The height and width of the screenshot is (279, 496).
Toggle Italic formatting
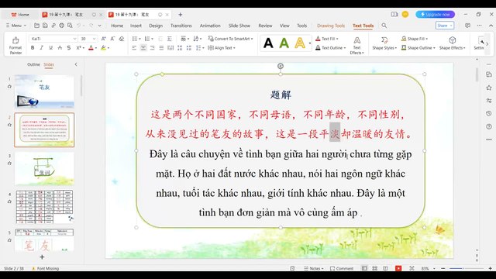click(x=41, y=48)
